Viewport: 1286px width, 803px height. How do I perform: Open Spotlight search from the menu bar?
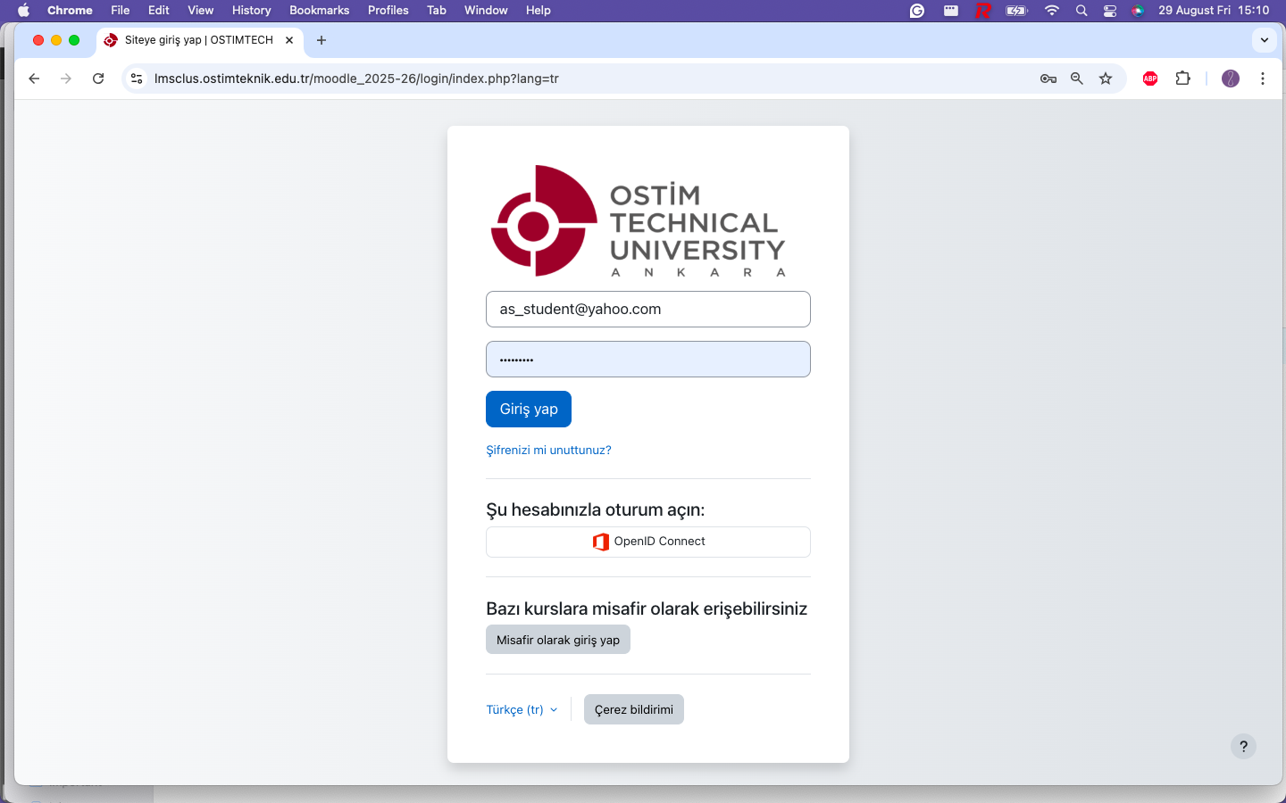pyautogui.click(x=1081, y=11)
